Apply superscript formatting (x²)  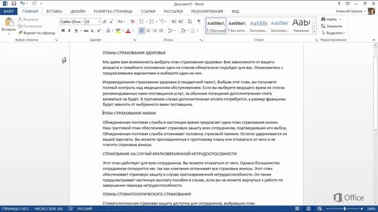tap(99, 31)
